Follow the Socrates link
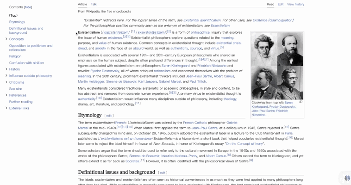351x185 pixels. tap(132, 161)
